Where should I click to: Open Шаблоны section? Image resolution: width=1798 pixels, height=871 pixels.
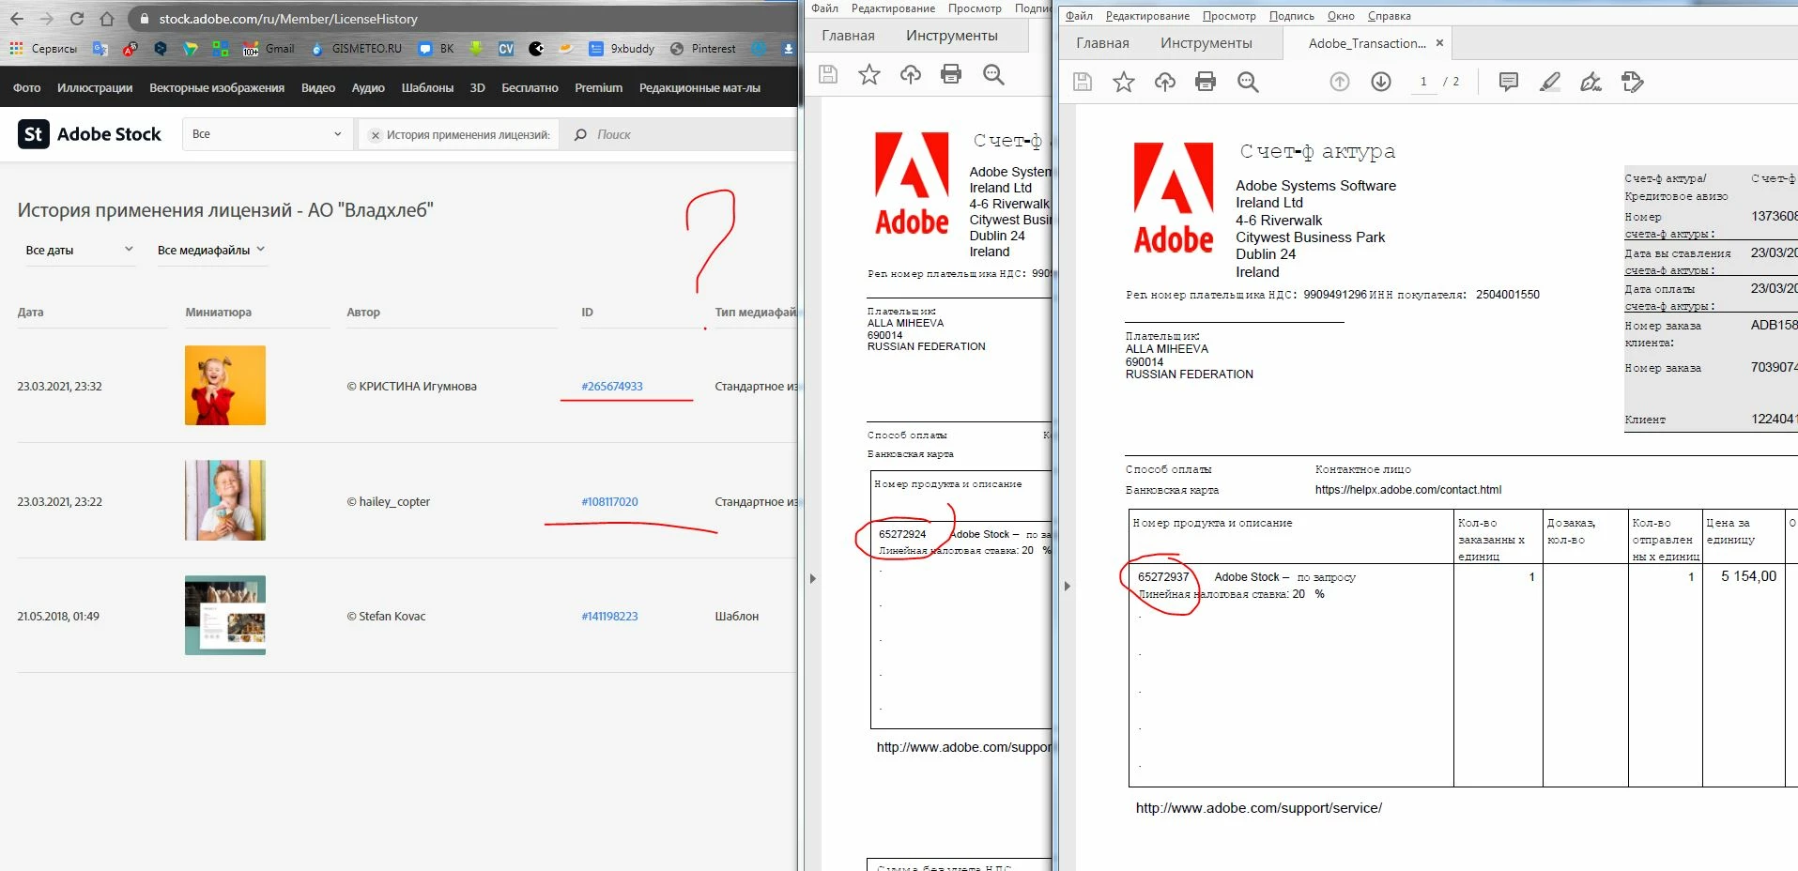[x=427, y=88]
